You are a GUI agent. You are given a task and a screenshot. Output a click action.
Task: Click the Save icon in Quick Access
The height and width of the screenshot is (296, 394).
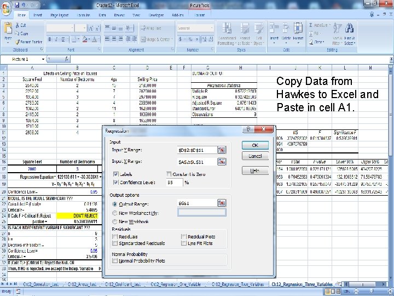coord(17,5)
